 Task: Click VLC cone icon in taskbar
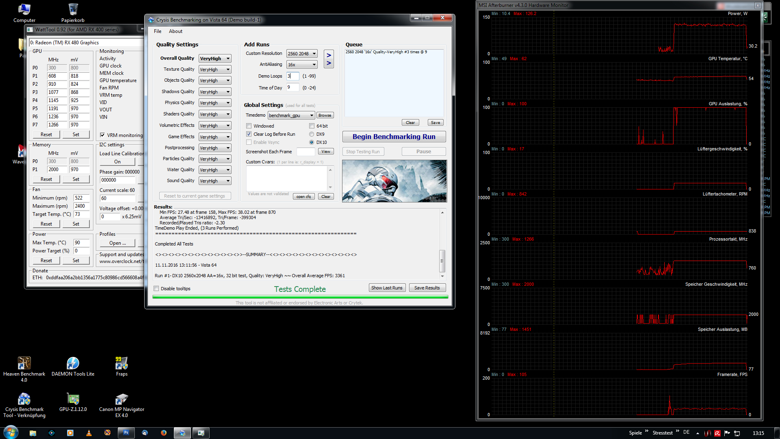click(89, 433)
